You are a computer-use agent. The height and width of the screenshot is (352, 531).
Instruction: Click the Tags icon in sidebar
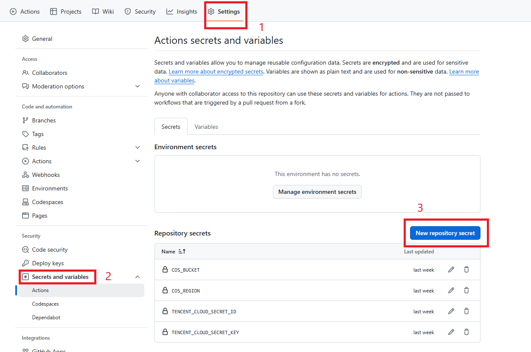coord(25,134)
